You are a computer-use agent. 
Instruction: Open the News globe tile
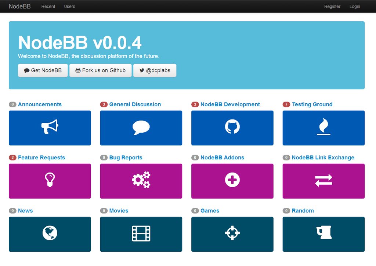(x=50, y=234)
